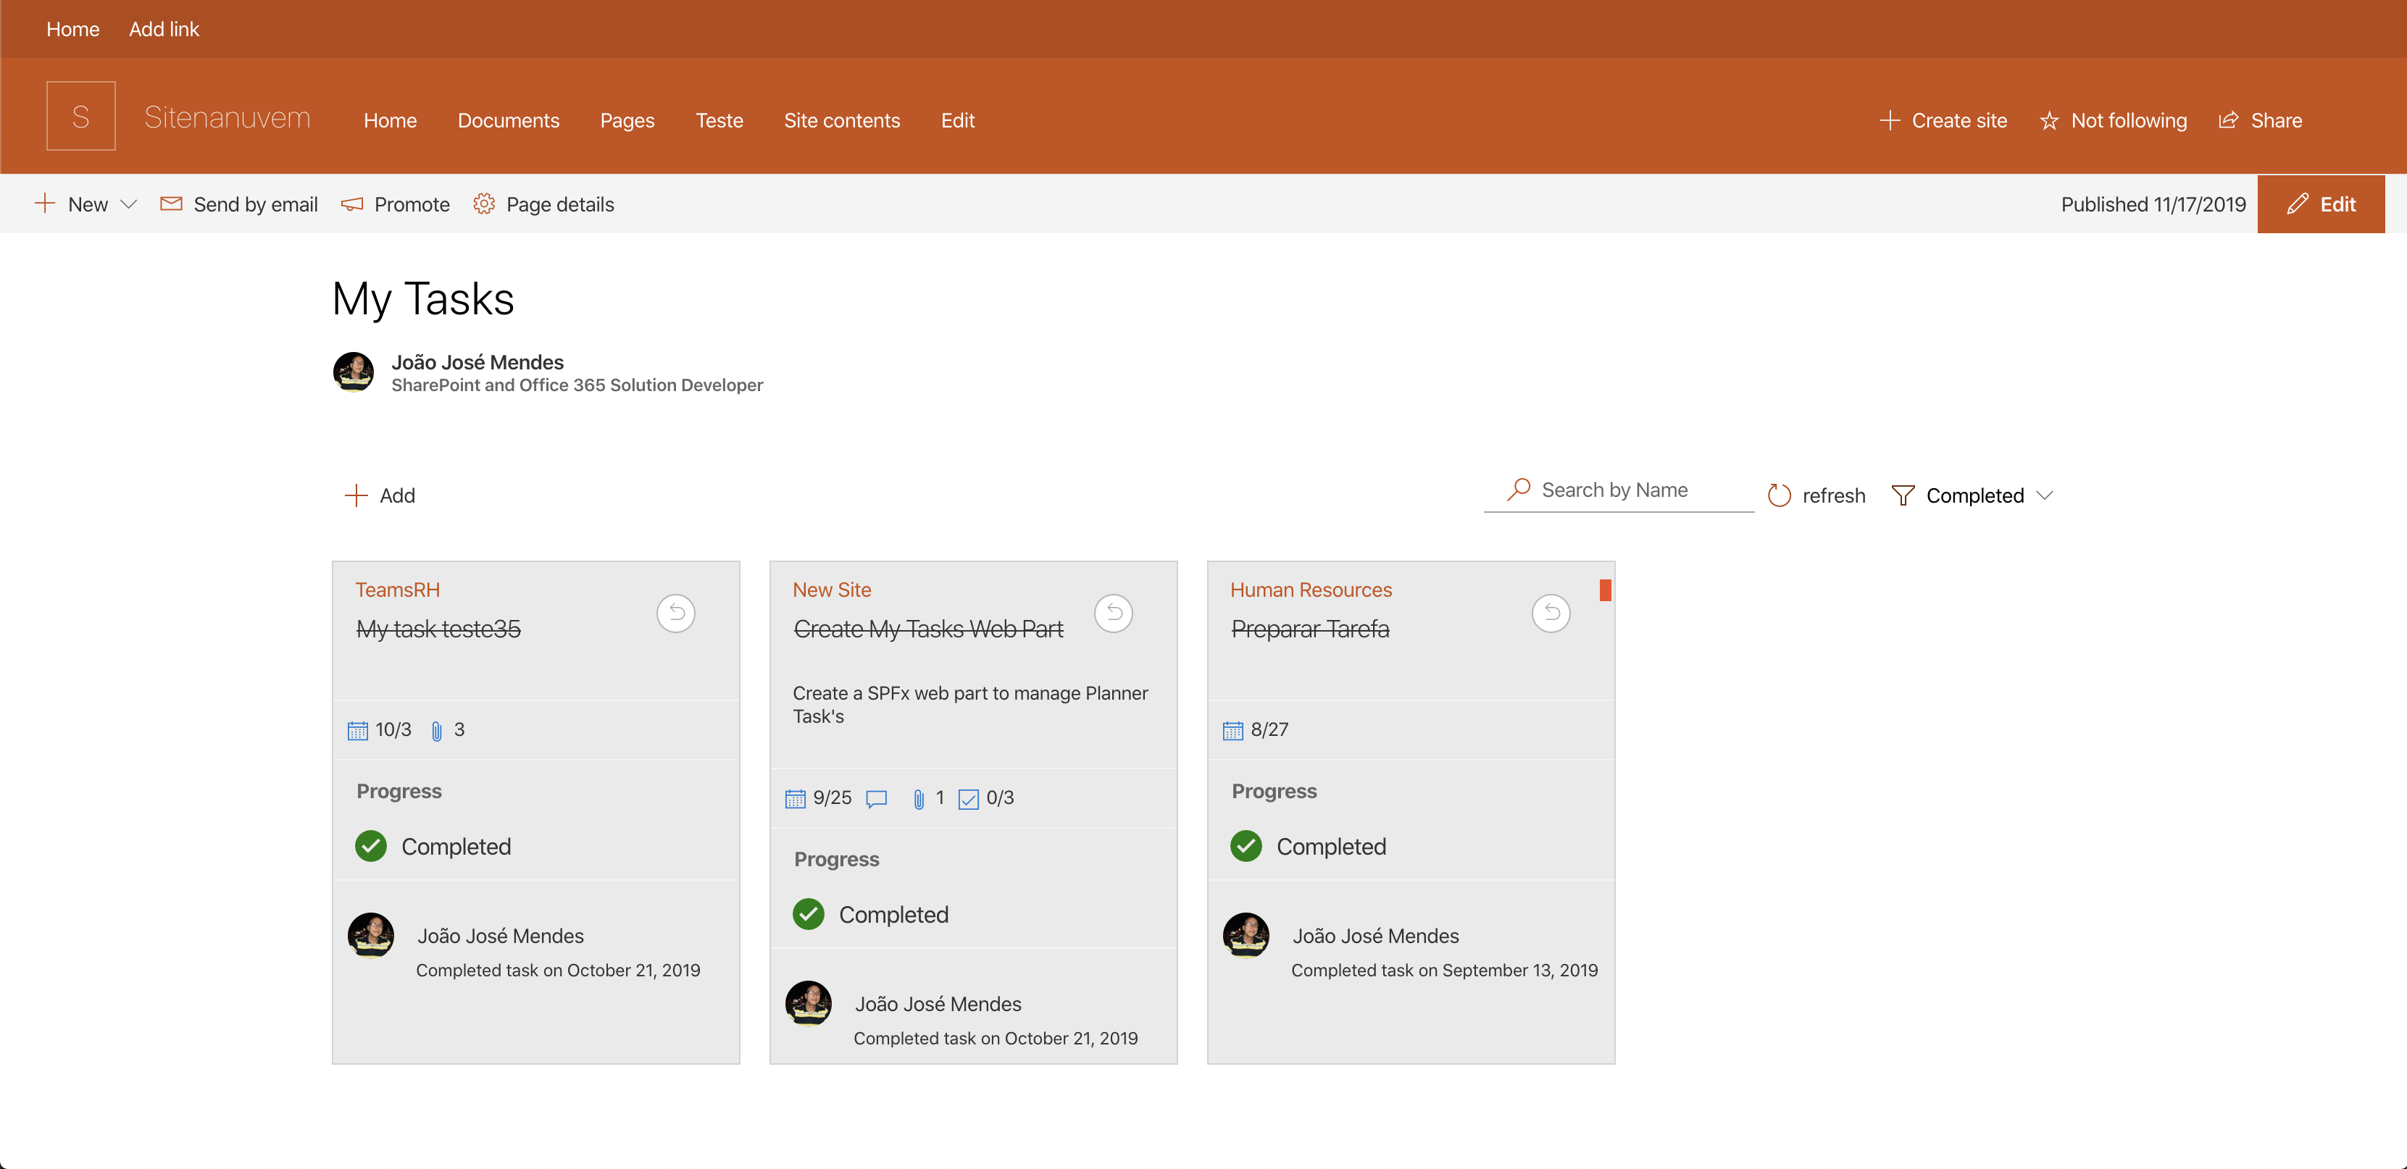Click assignee avatar on TeamsRH card

click(371, 936)
